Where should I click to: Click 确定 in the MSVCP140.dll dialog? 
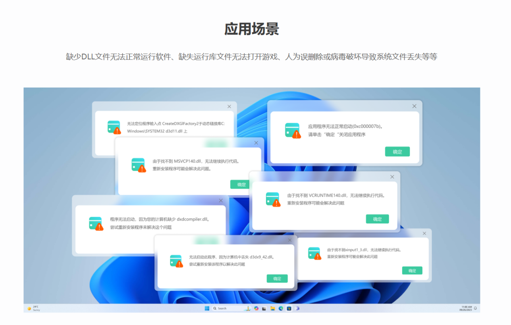coord(240,184)
